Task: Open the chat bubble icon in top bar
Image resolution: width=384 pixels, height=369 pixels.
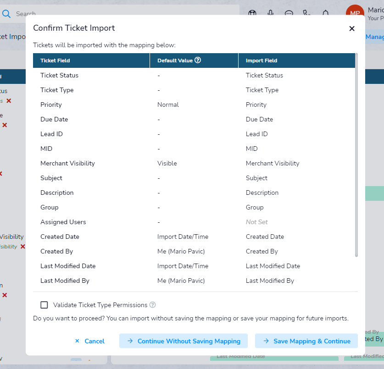Action: pyautogui.click(x=289, y=13)
